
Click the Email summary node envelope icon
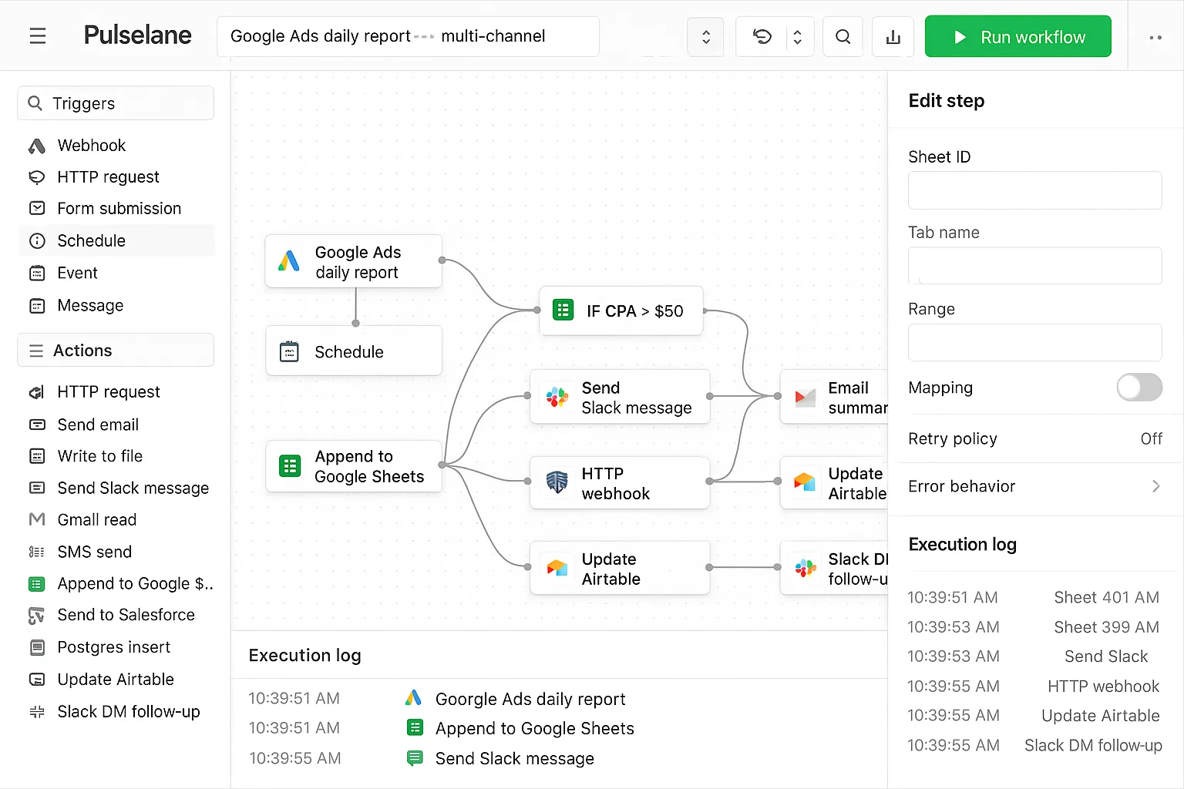click(806, 397)
